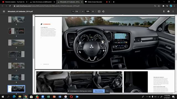This screenshot has height=99, width=177.
Task: Click the ACCOMMODATIONS heading on the page
Action: [x=47, y=24]
